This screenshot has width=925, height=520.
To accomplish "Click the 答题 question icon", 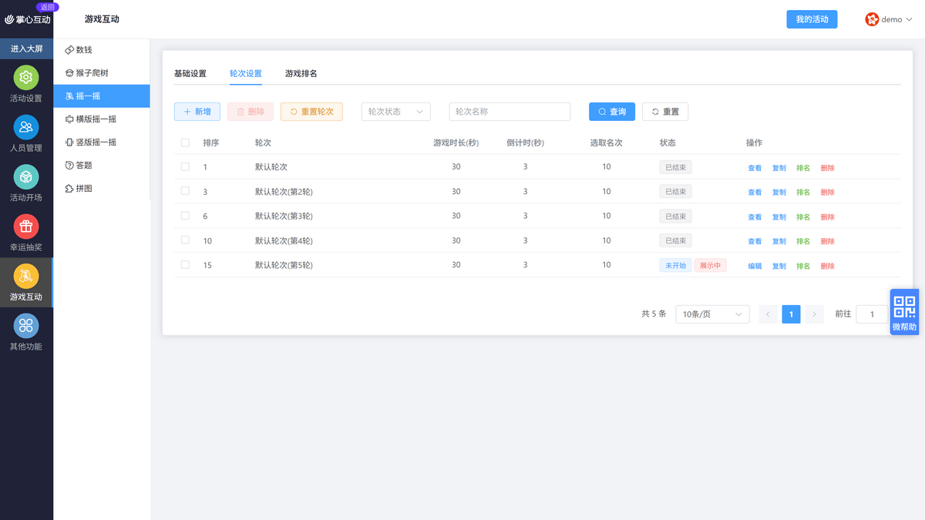I will (x=69, y=165).
